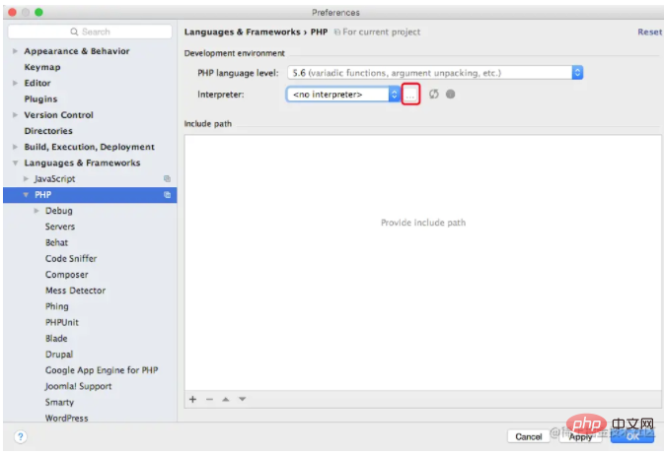Image resolution: width=664 pixels, height=456 pixels.
Task: Open Mess Detector settings
Action: point(75,291)
